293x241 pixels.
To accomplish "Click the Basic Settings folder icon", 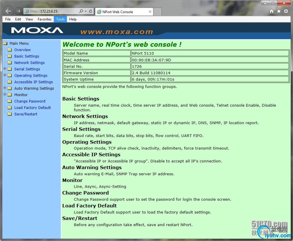I will (10, 56).
